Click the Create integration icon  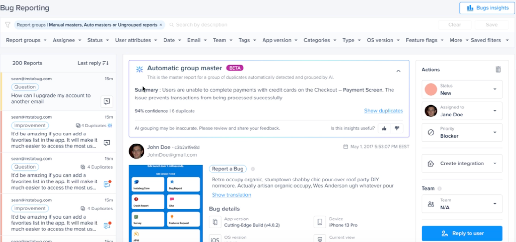coord(431,163)
